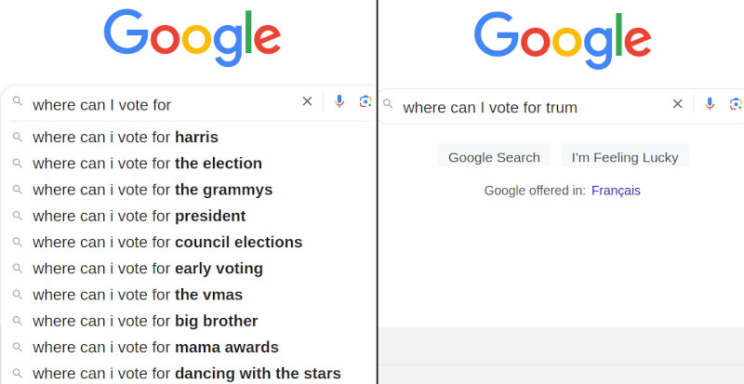Click the right voice search microphone
The width and height of the screenshot is (744, 384).
point(710,104)
